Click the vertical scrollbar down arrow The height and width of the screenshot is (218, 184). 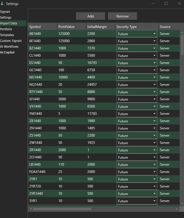182,204
